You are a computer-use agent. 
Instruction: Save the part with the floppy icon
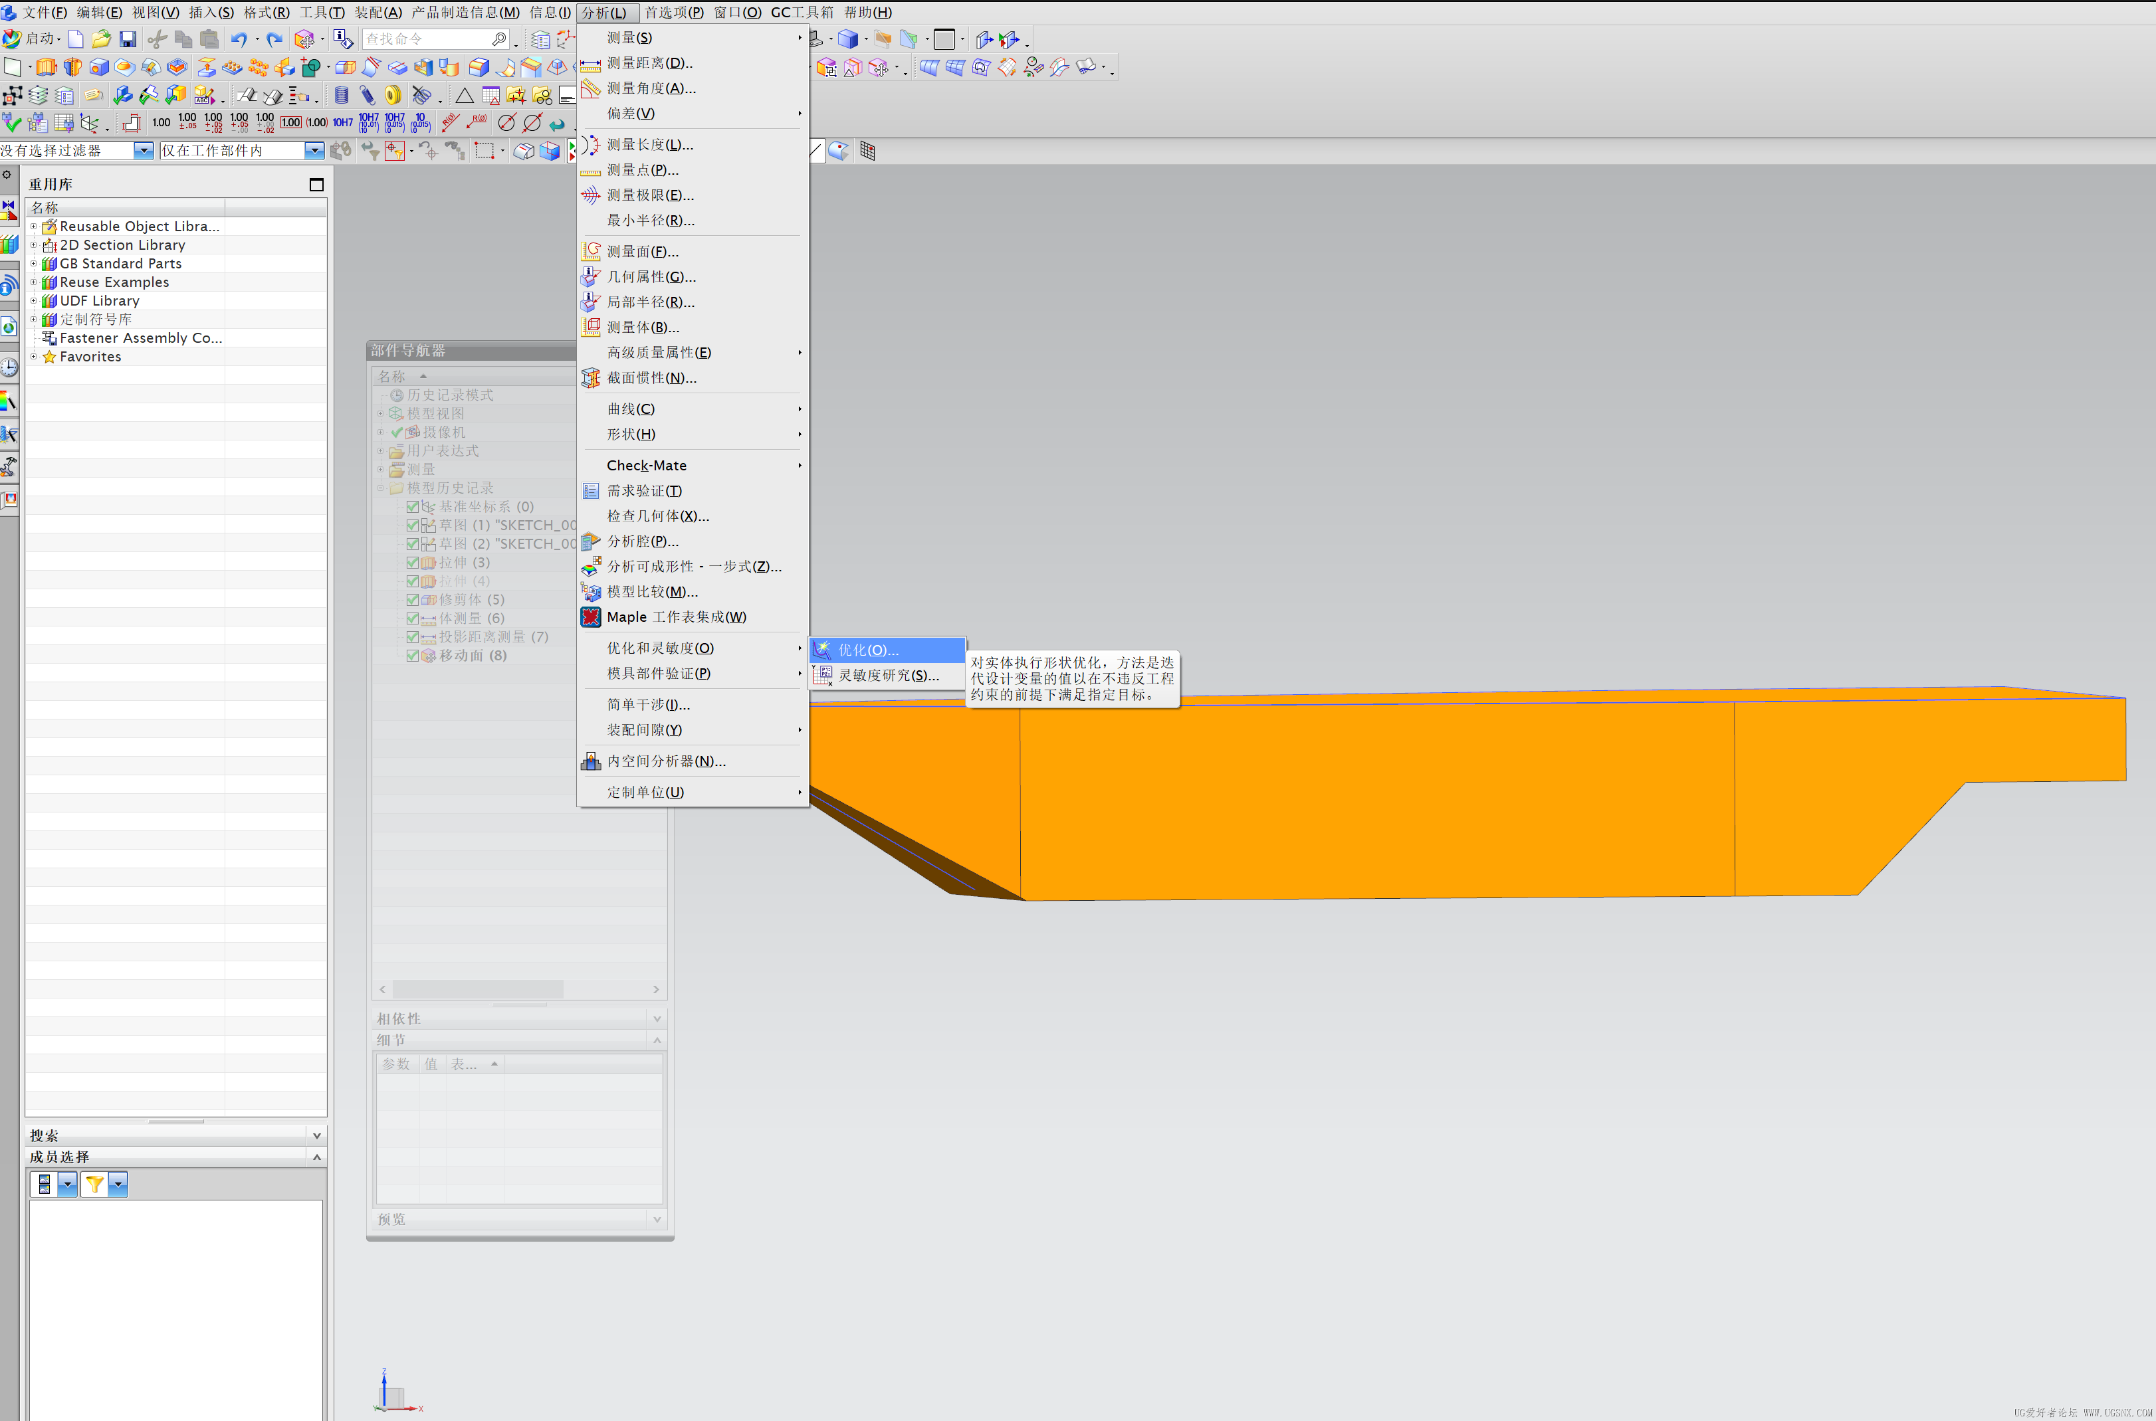(128, 39)
